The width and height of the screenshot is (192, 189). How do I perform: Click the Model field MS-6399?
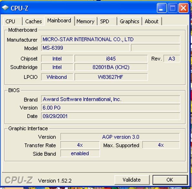(x=85, y=48)
